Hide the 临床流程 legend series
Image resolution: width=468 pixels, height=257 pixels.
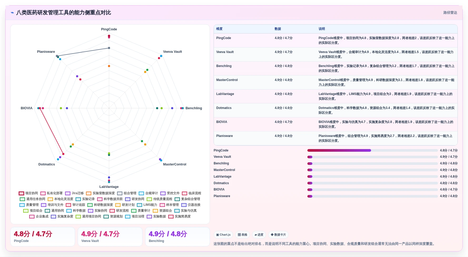tap(192, 193)
